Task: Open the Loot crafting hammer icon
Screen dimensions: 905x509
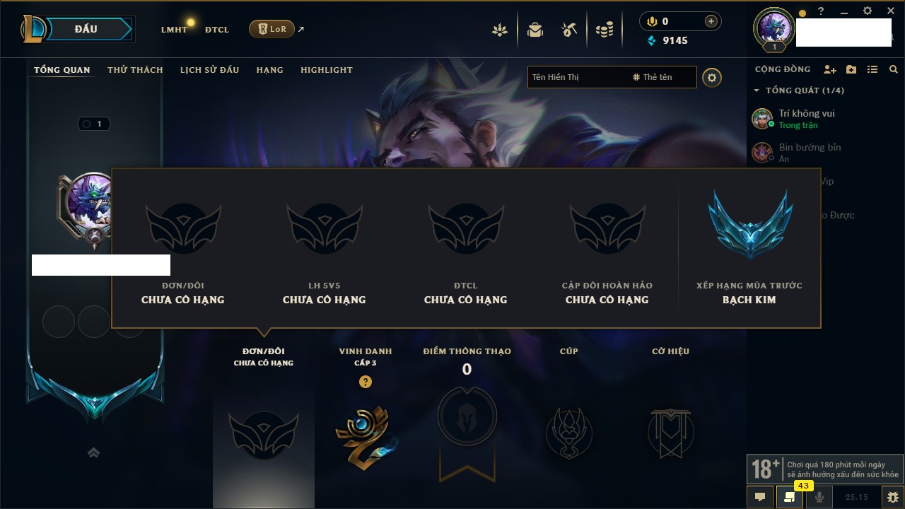Action: (x=569, y=30)
